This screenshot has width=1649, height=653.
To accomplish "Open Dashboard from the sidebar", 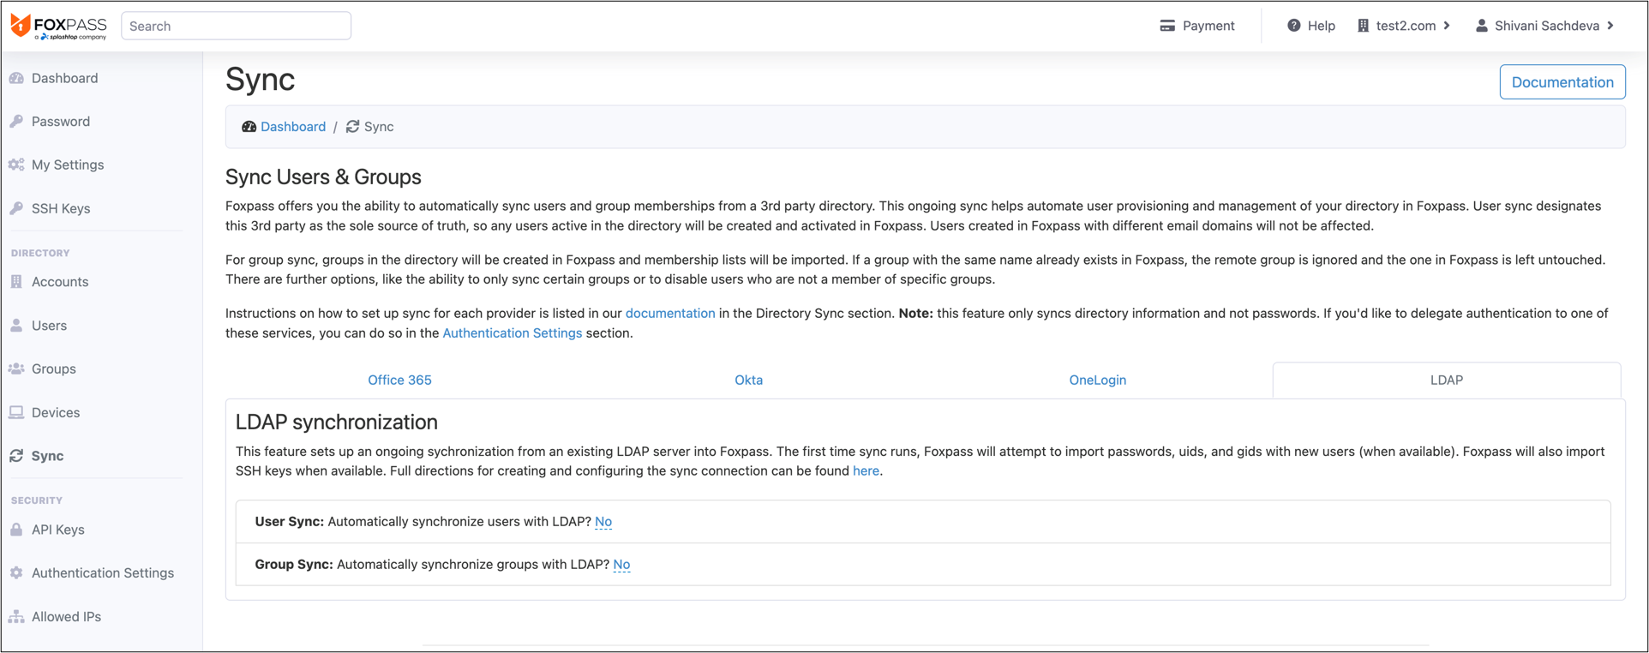I will [64, 78].
